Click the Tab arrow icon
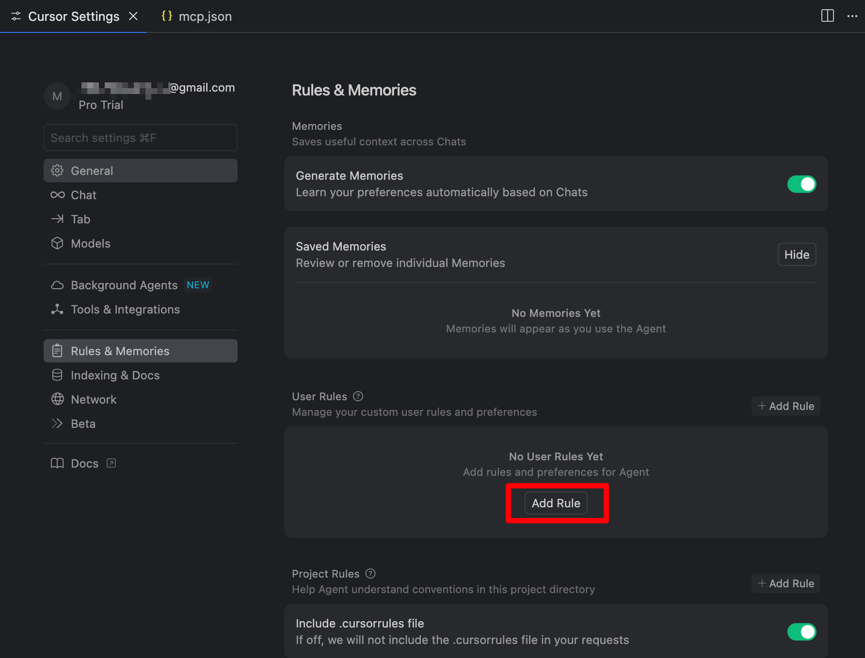 (57, 219)
